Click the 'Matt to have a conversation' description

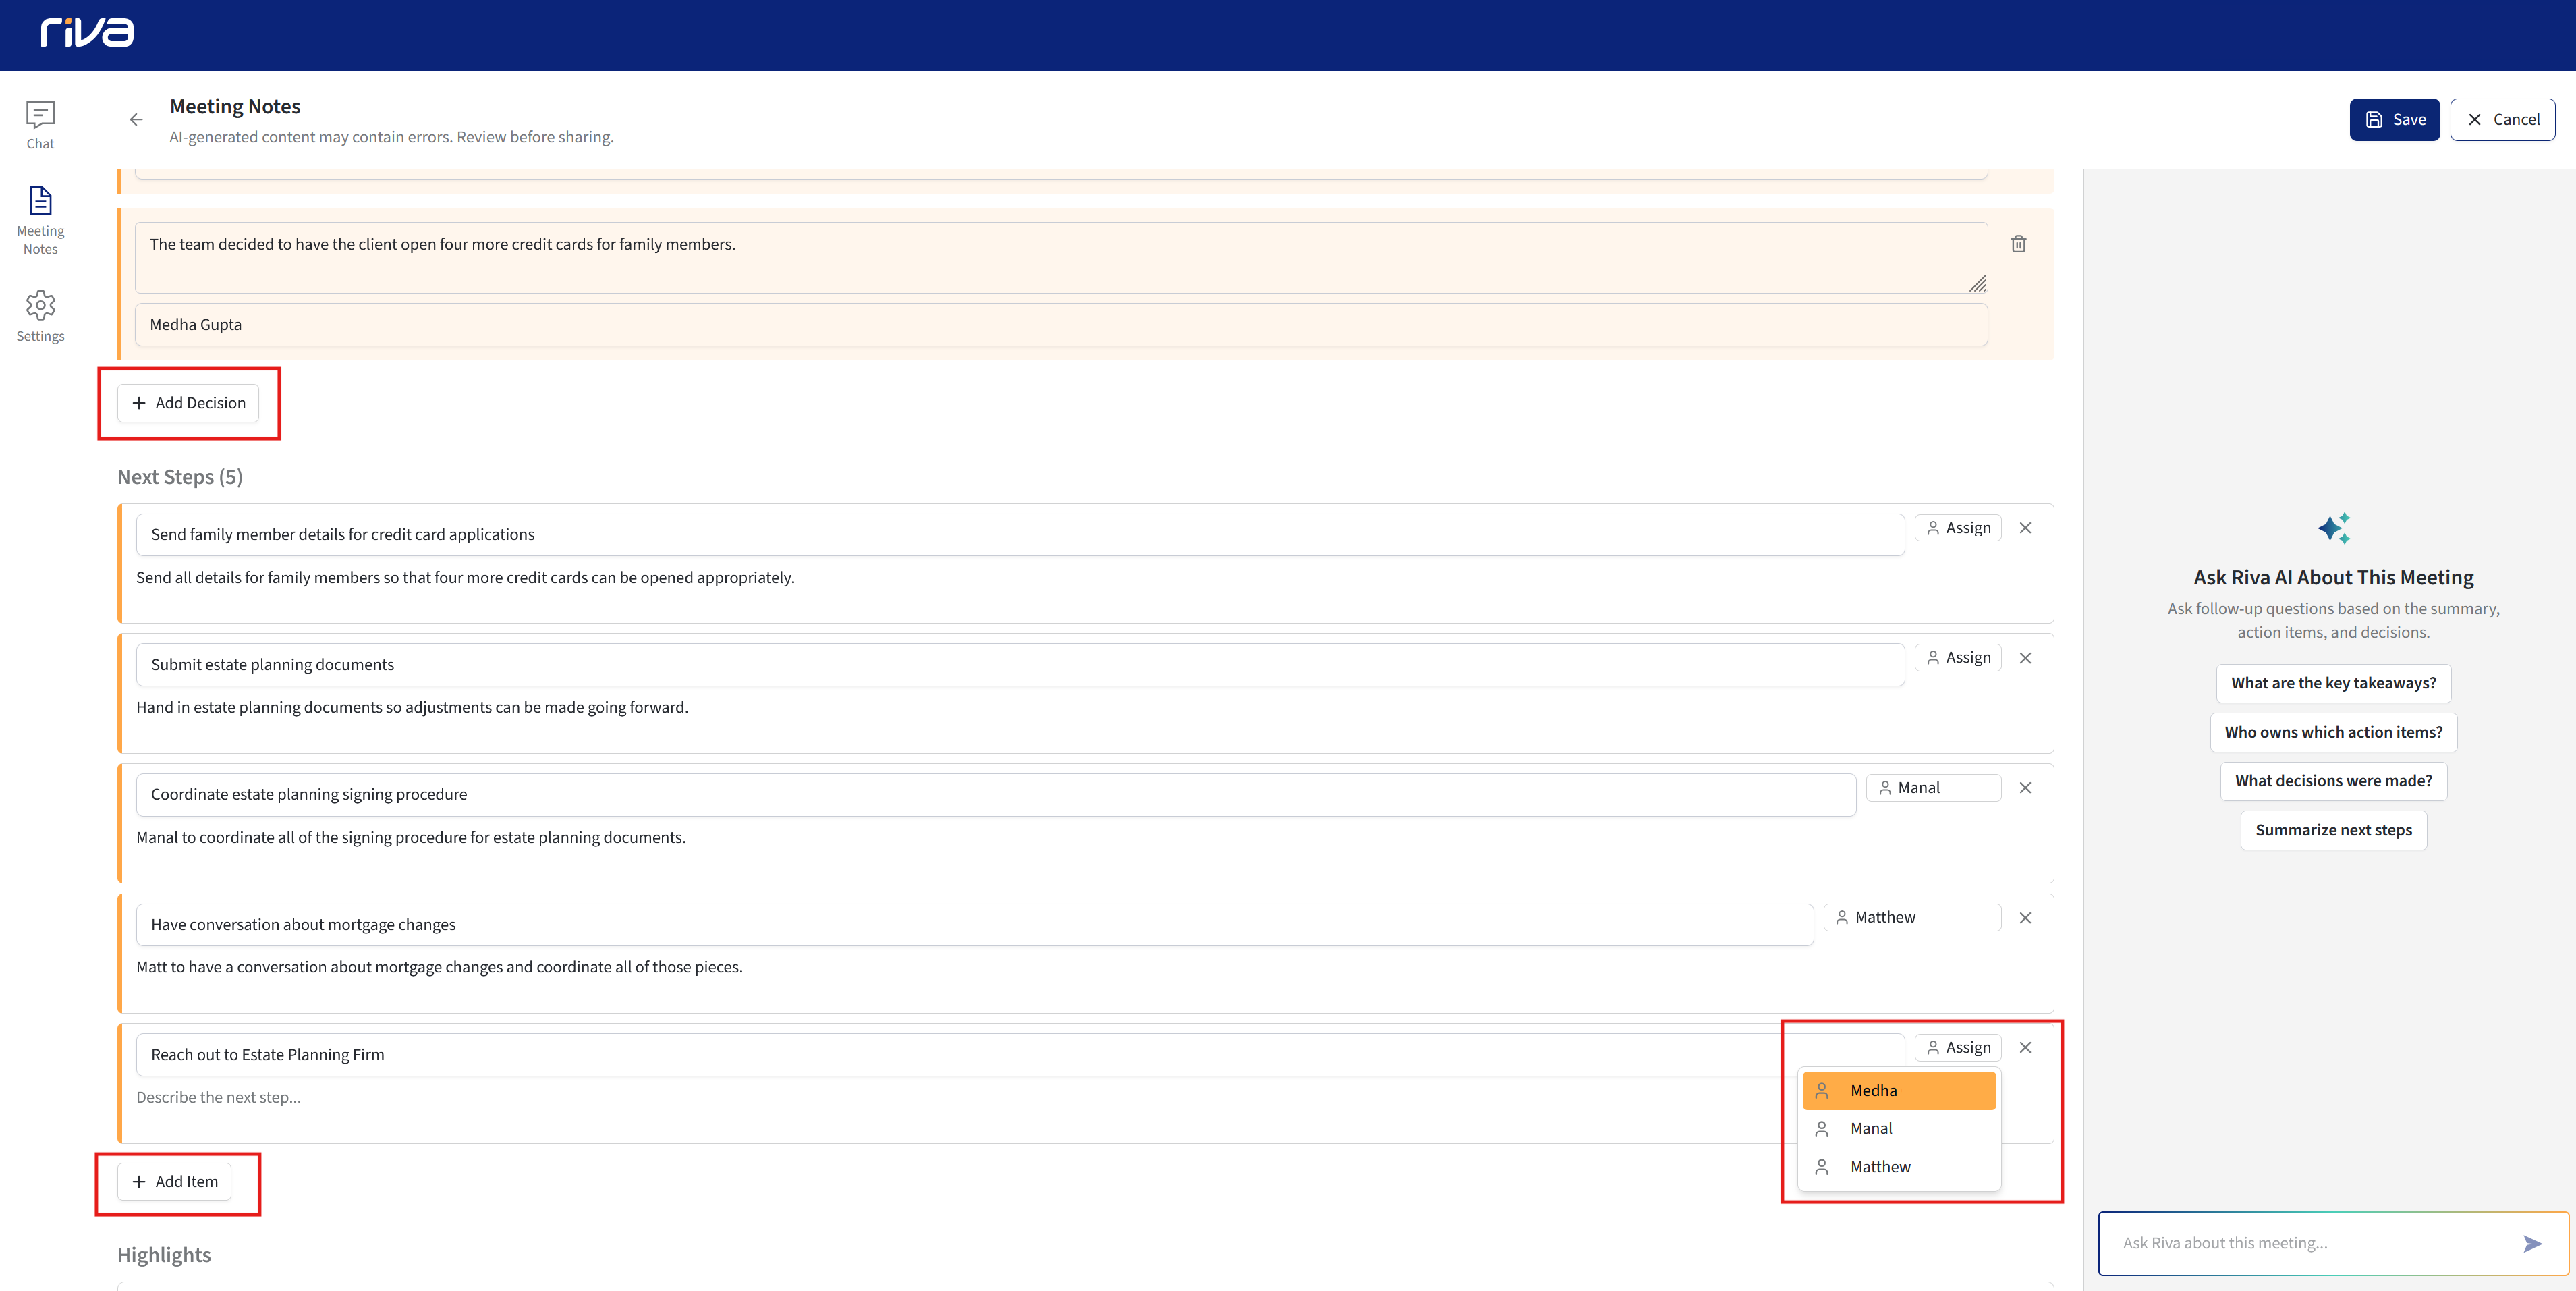click(x=439, y=968)
